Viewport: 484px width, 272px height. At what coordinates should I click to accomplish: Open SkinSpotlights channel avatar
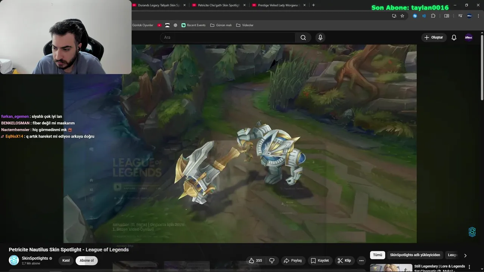14,260
